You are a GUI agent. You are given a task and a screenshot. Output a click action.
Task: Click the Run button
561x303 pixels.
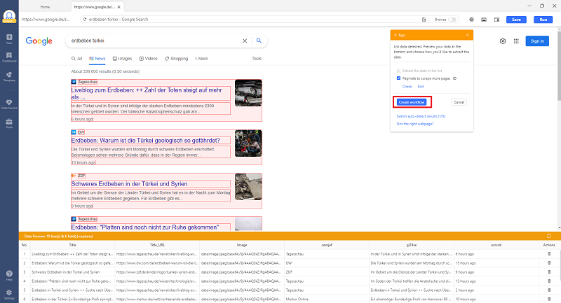click(543, 20)
